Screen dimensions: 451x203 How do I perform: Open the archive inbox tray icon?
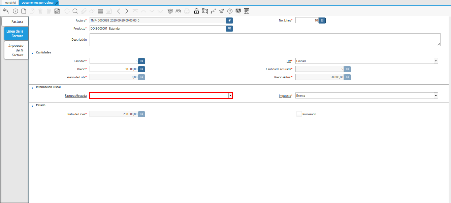pos(179,11)
